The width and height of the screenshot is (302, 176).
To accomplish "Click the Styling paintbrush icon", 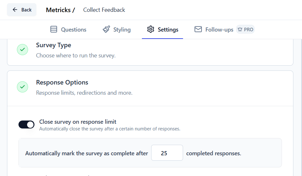I will 106,30.
